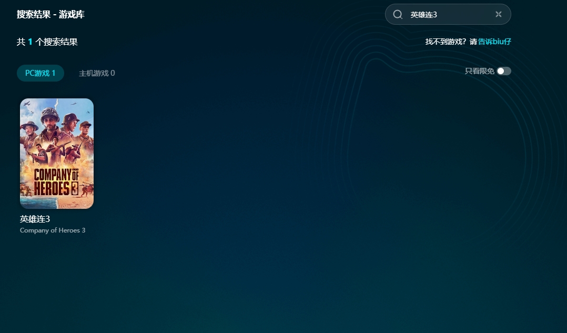Click the 只看限免 label
567x333 pixels.
tap(480, 71)
